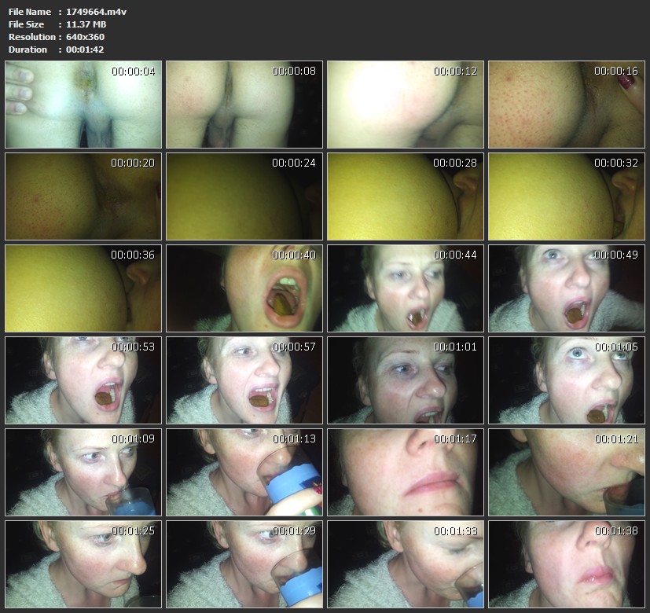Click the File Size value 11.37 MB
Screen dimensions: 650x613
pyautogui.click(x=86, y=24)
